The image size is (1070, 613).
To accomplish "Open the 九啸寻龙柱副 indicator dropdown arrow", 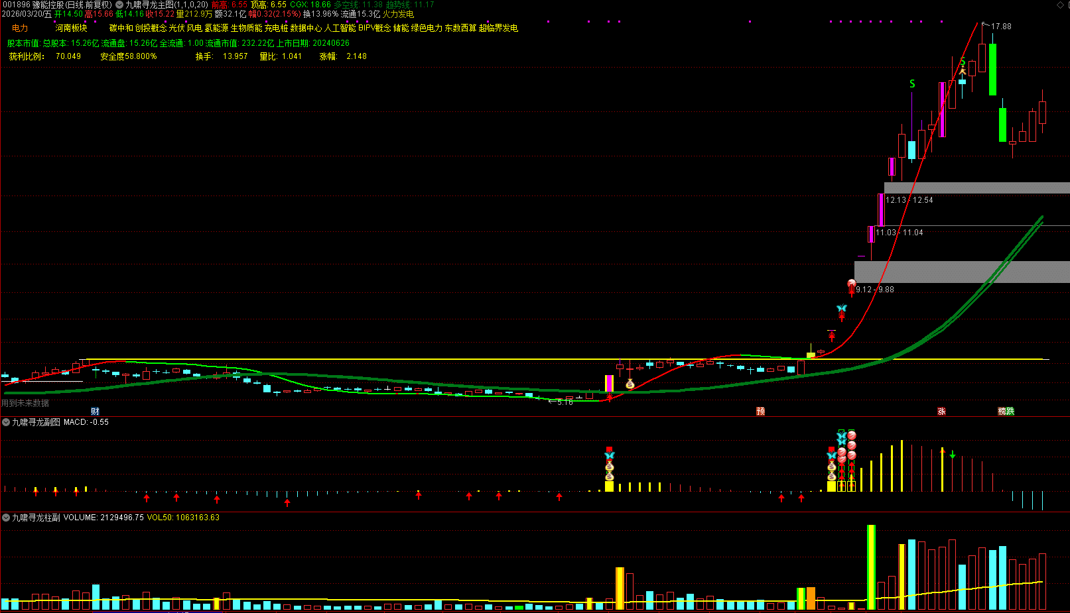I will coord(6,518).
